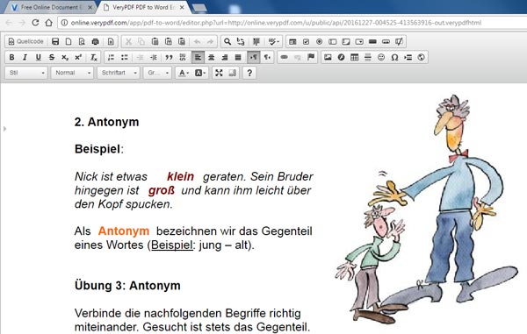Justify the text

[x=238, y=57]
